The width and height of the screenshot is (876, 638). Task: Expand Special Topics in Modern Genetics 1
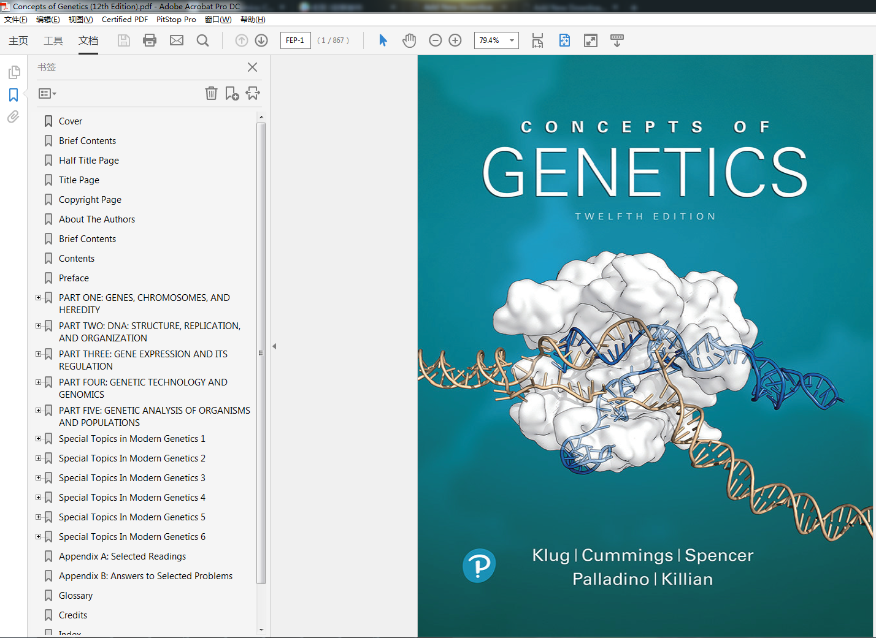39,439
